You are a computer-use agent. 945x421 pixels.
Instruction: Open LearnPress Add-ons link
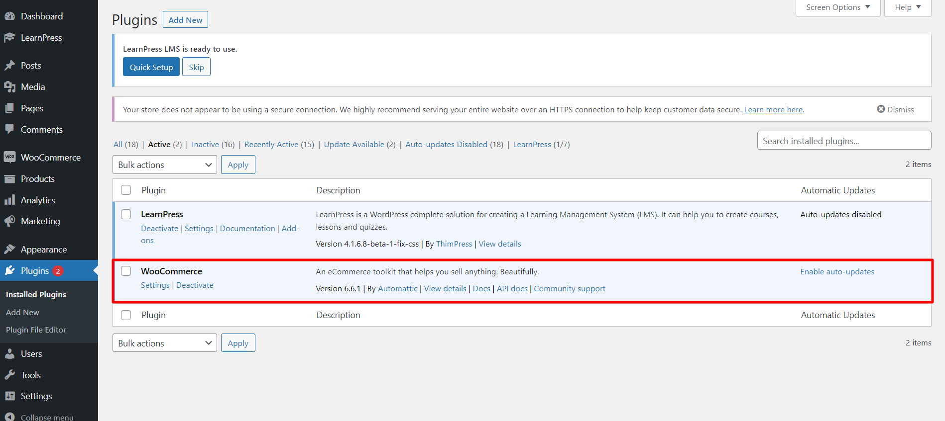pyautogui.click(x=291, y=228)
